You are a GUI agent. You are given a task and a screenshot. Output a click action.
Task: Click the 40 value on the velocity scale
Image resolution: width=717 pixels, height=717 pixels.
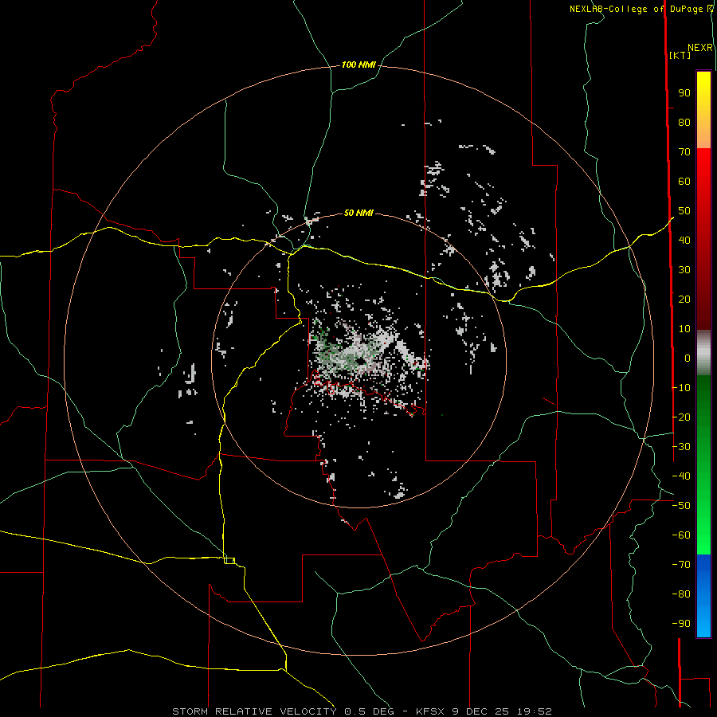[x=684, y=240]
